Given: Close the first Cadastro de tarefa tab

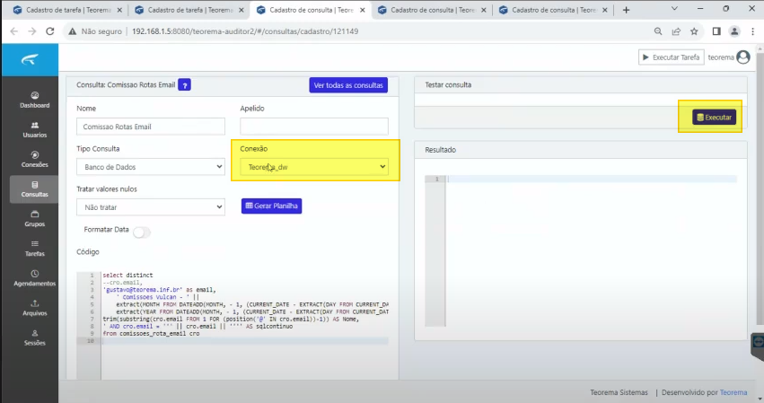Looking at the screenshot, I should click(119, 10).
